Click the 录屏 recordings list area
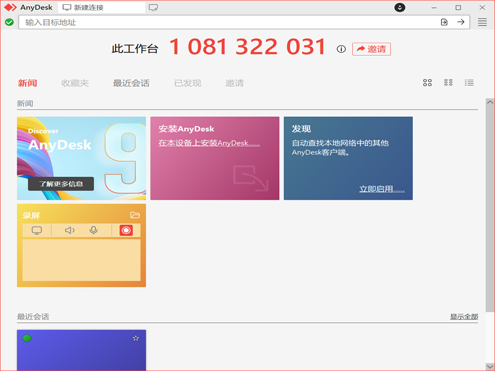The height and width of the screenshot is (371, 495). pyautogui.click(x=82, y=260)
